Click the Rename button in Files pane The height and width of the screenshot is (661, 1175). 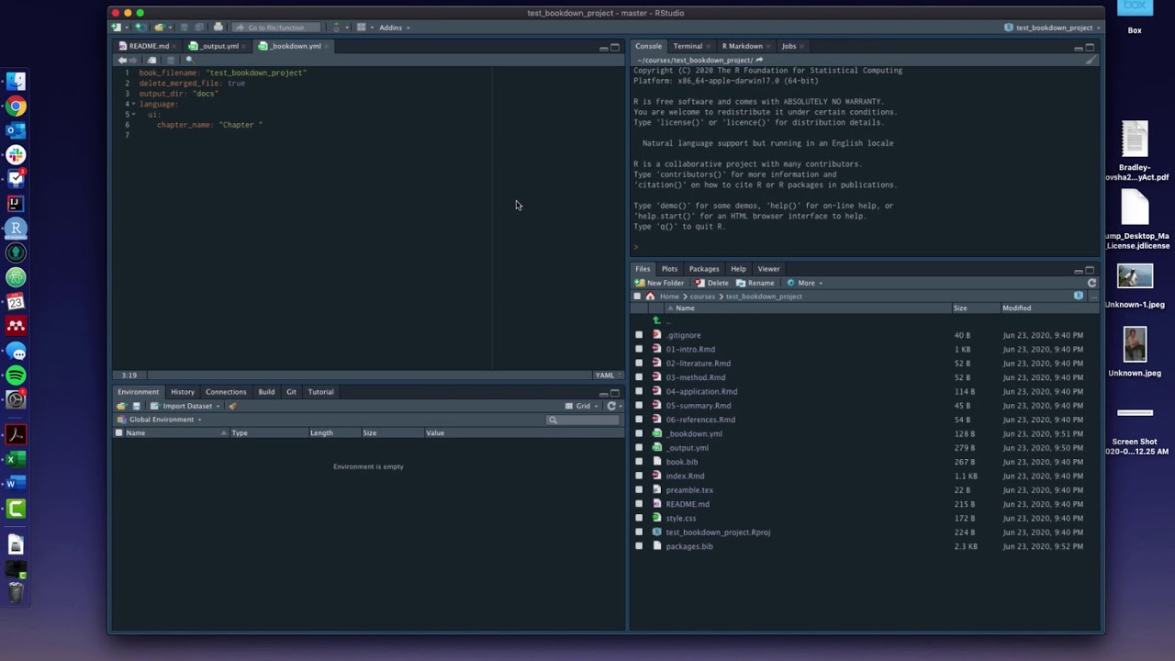pos(755,283)
